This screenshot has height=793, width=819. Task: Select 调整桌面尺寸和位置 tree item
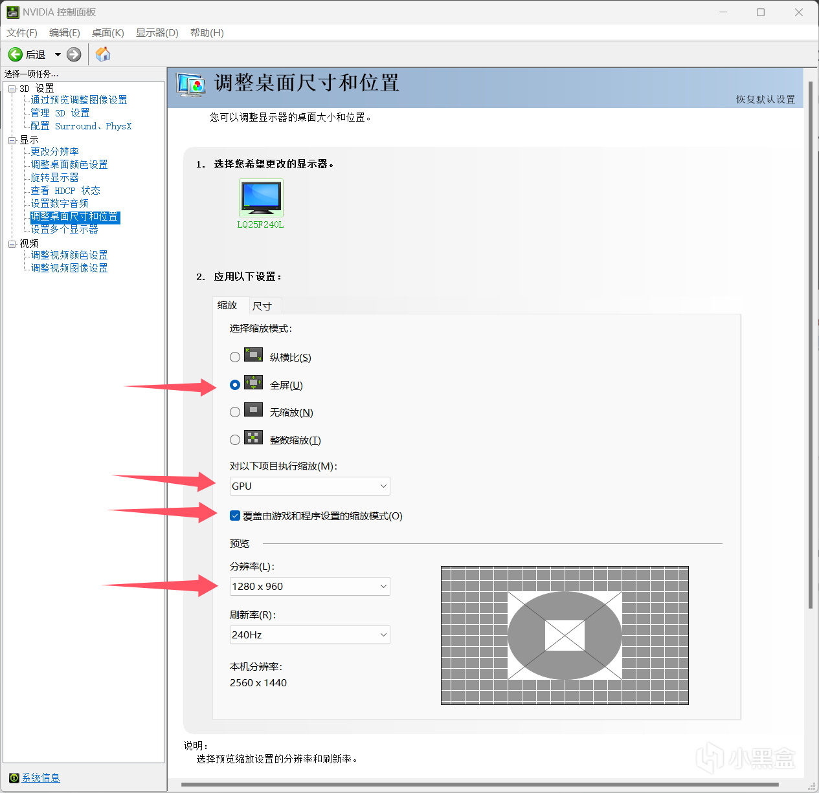tap(74, 217)
